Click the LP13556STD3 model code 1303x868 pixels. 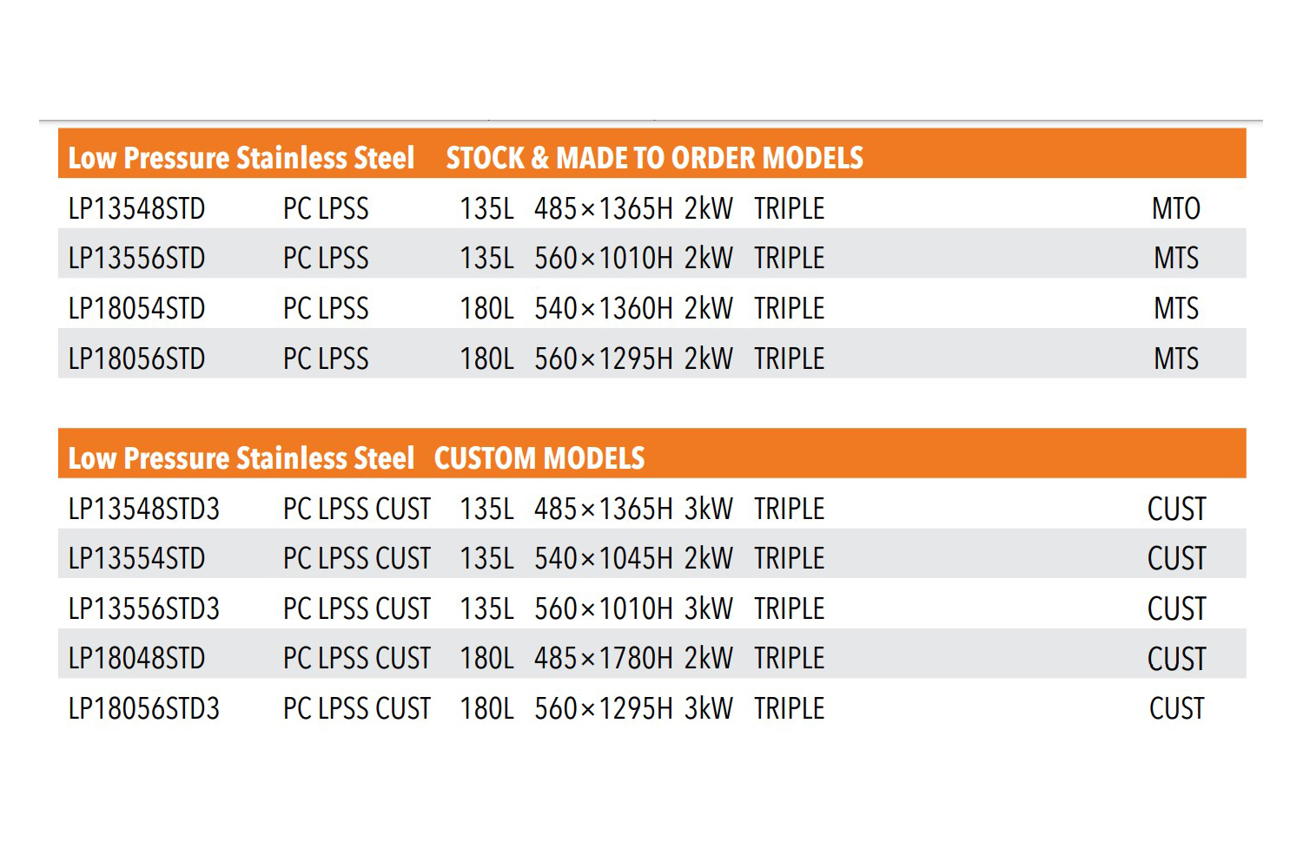[144, 608]
